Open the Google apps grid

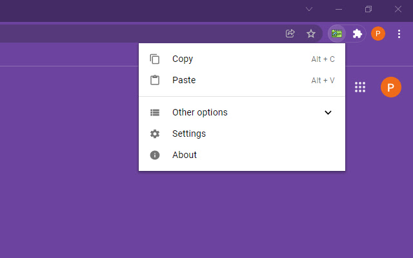pos(361,87)
